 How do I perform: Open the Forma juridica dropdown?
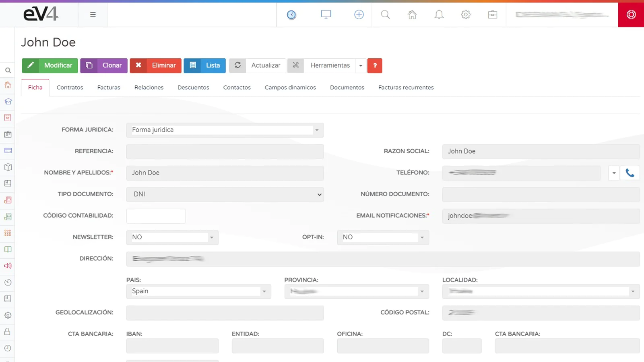pos(225,130)
